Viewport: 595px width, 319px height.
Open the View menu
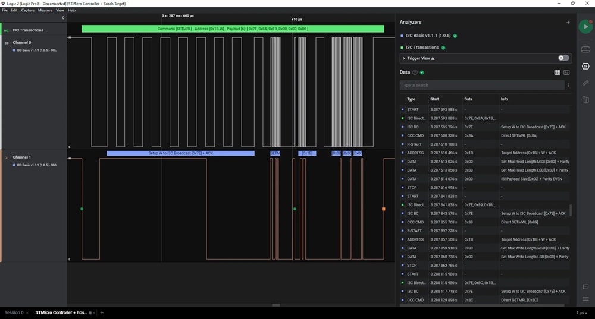click(x=60, y=10)
